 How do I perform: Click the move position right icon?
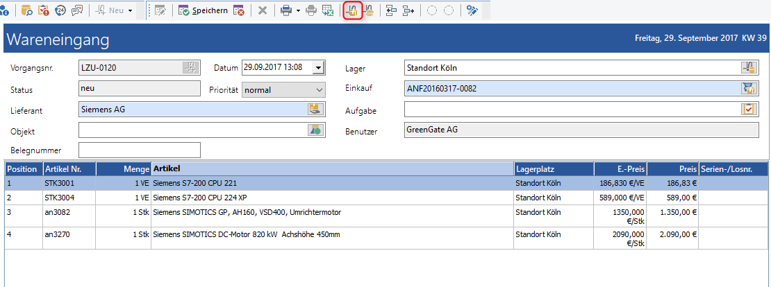coord(408,10)
